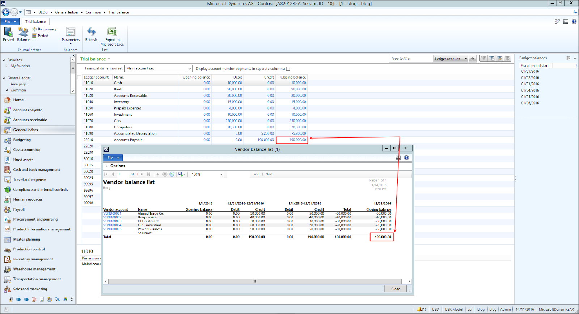Click Next in report toolbar
Image resolution: width=579 pixels, height=314 pixels.
(x=269, y=174)
